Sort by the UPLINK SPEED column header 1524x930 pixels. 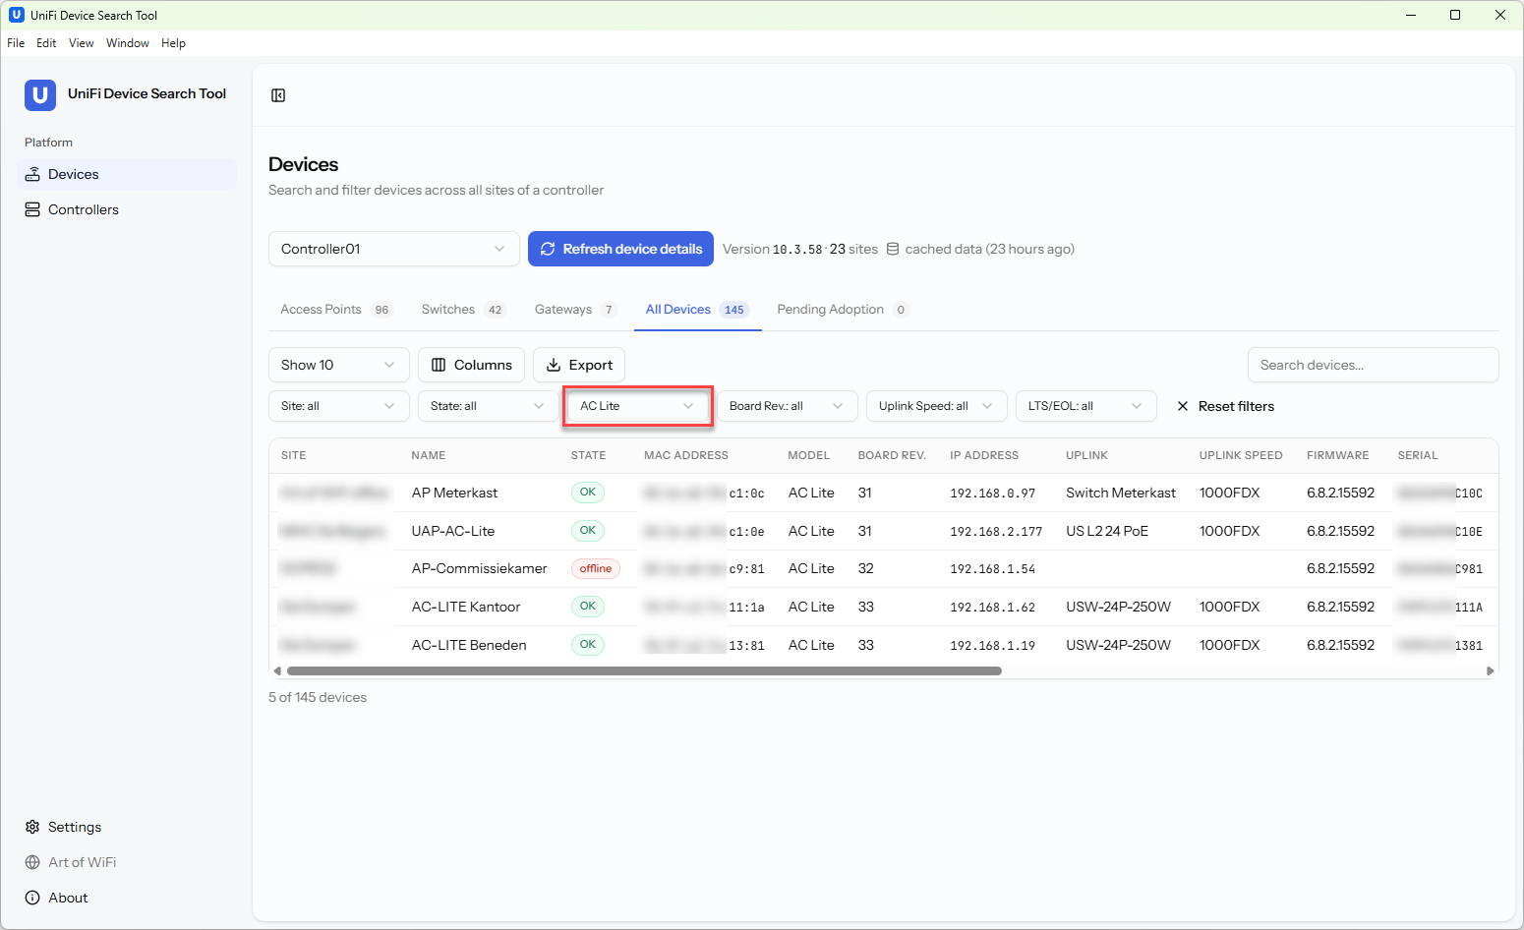click(x=1241, y=455)
